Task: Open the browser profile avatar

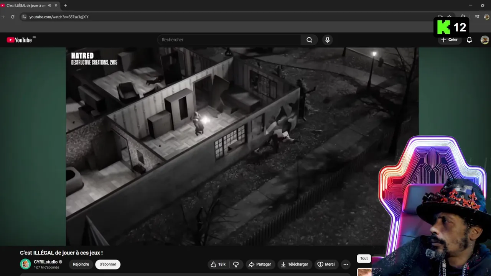Action: (x=487, y=17)
